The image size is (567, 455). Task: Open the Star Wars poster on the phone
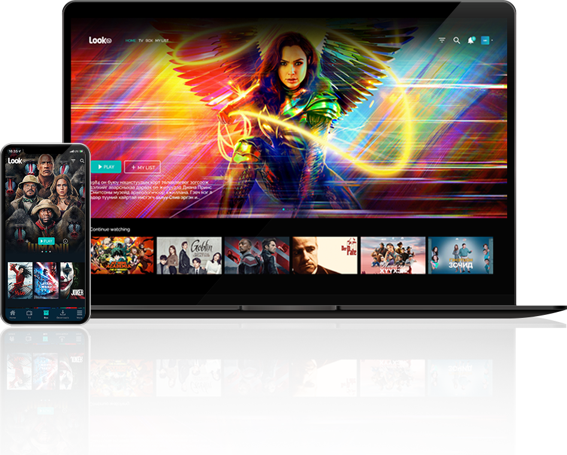coord(47,280)
